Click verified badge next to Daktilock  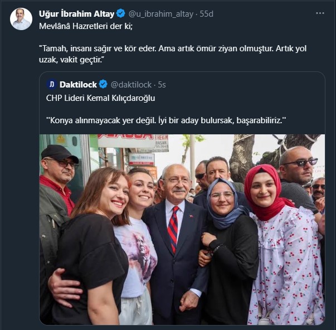(x=103, y=84)
